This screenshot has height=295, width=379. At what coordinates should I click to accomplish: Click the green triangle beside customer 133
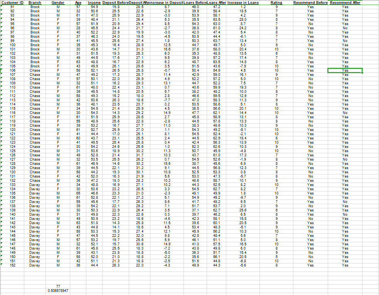click(1, 184)
